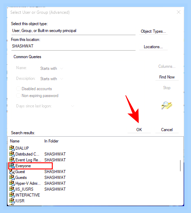
Task: Click the SHASHWAT location field
Action: coord(73,46)
